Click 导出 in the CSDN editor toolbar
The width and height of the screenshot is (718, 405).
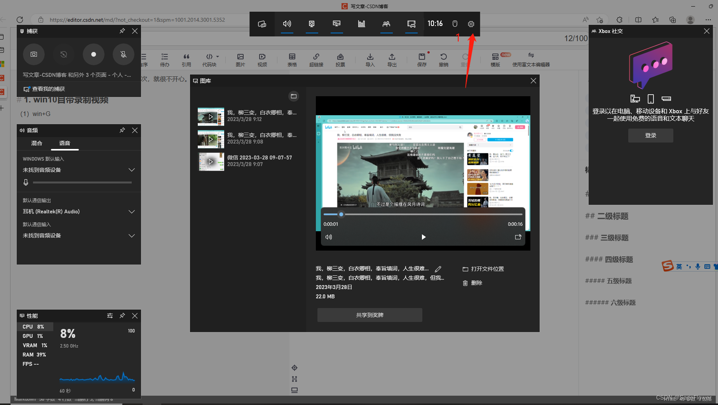pos(392,60)
